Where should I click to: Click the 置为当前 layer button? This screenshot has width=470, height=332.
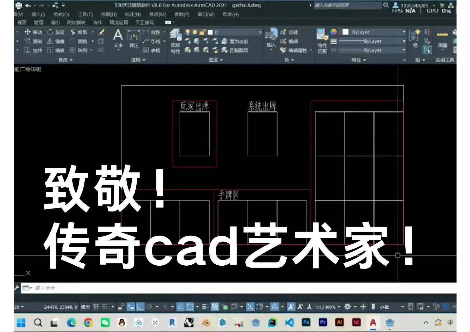click(x=235, y=41)
